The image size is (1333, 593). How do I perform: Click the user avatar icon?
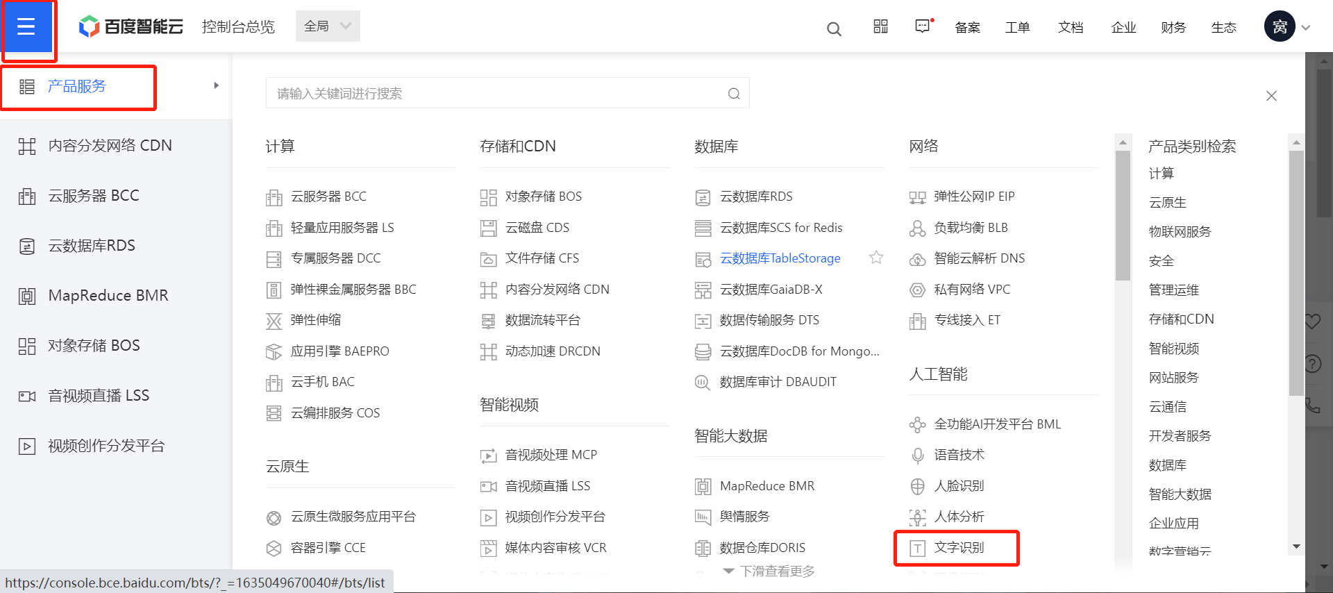1280,26
